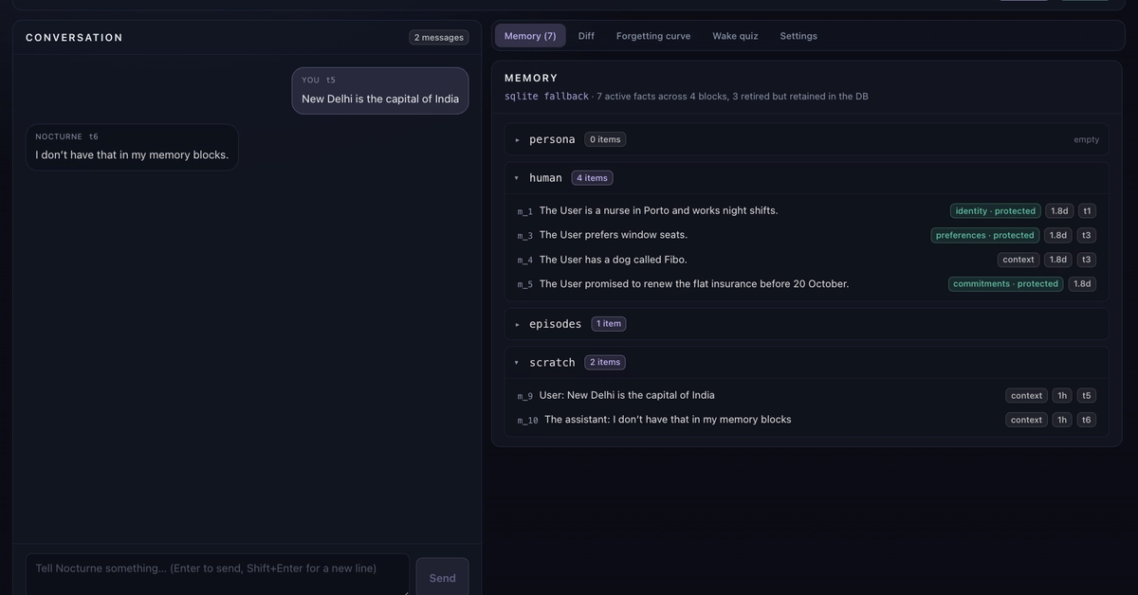Open the Wake quiz tab
The height and width of the screenshot is (595, 1138).
tap(735, 36)
